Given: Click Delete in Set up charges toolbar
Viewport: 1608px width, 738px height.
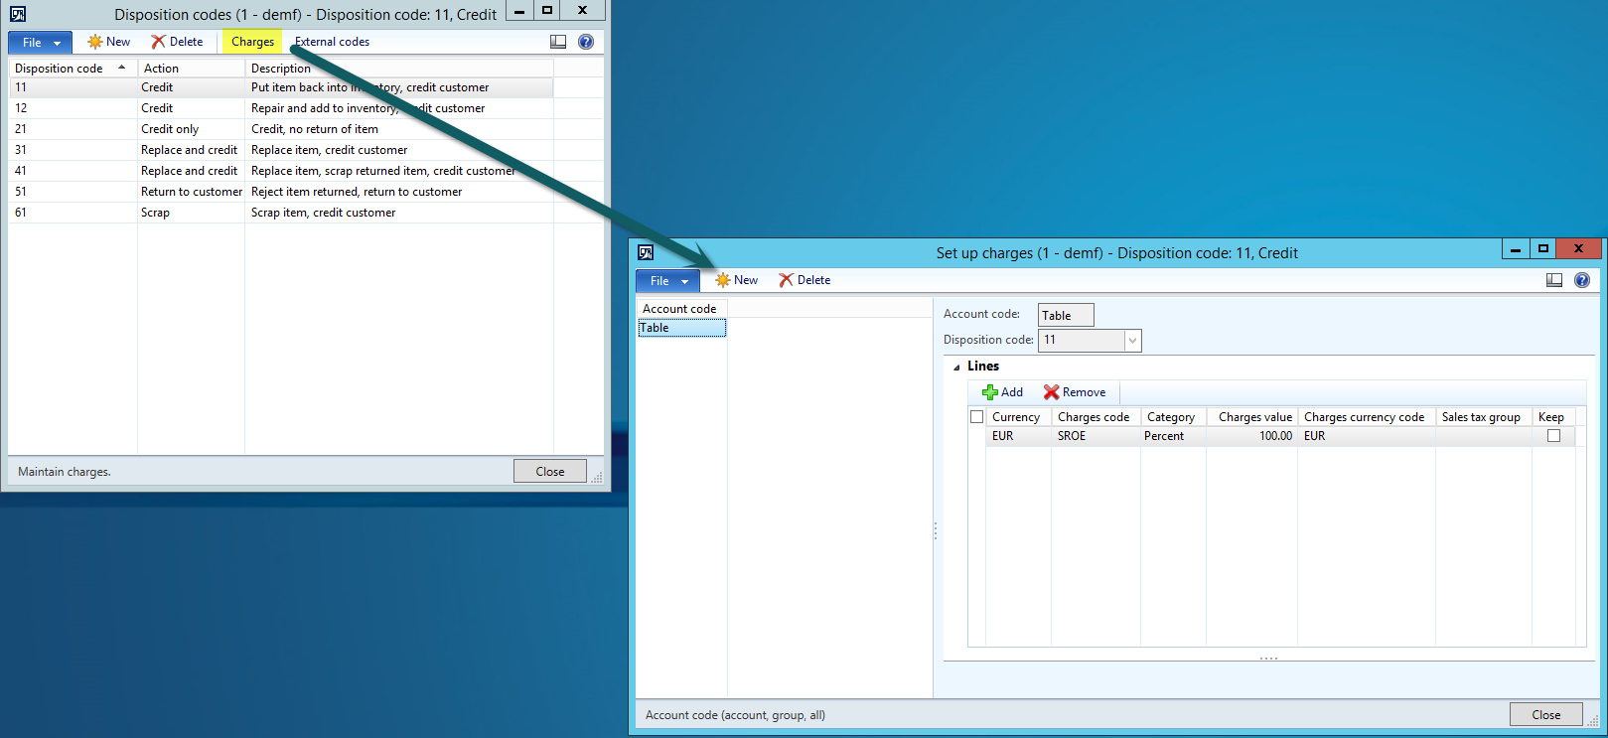Looking at the screenshot, I should (804, 280).
